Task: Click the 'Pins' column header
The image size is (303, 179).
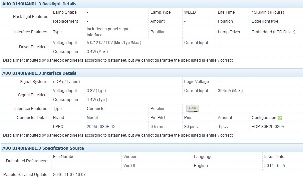Action: (x=188, y=118)
